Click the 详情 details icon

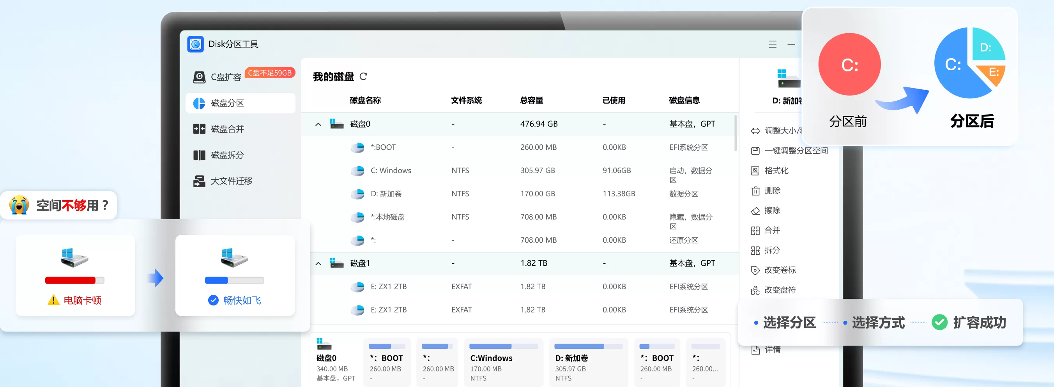(755, 350)
